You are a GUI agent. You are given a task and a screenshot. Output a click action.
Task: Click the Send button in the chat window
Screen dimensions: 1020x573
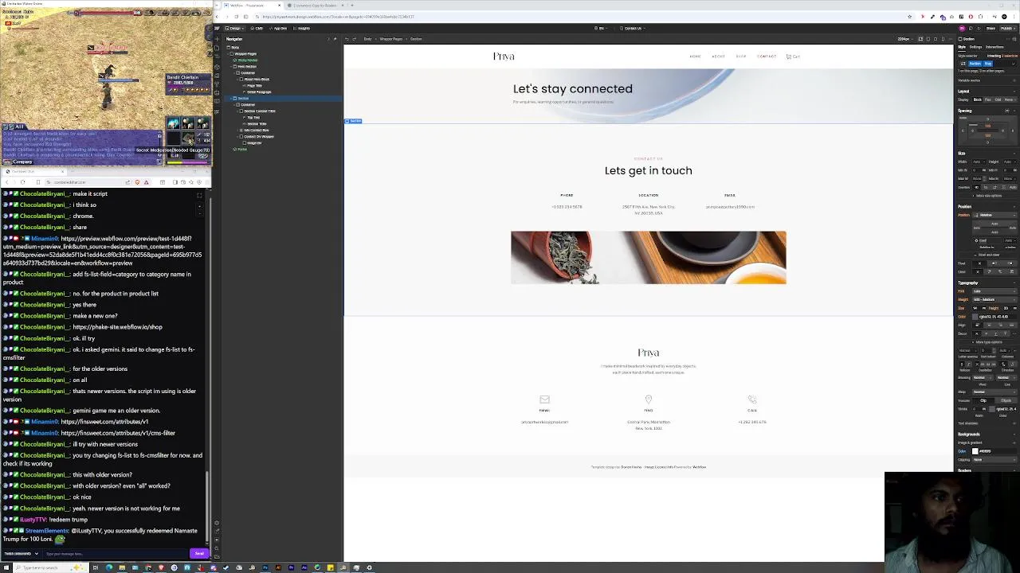point(199,554)
